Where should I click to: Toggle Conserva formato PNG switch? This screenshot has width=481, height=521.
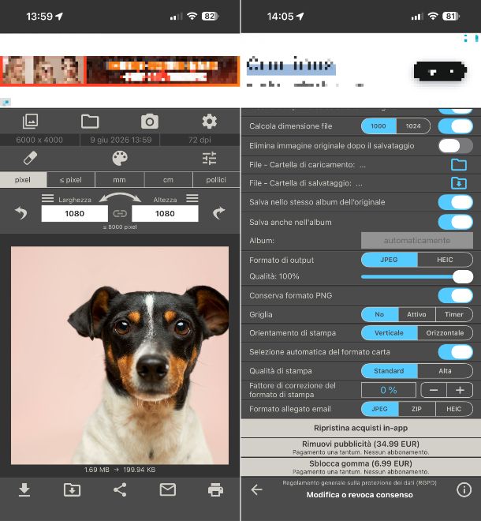point(456,295)
